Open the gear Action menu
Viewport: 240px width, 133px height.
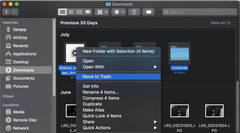tap(119, 12)
